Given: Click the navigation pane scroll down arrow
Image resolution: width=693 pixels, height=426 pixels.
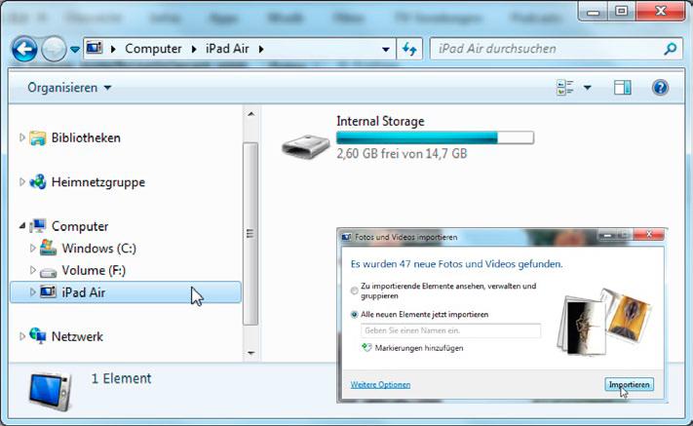Looking at the screenshot, I should (251, 353).
